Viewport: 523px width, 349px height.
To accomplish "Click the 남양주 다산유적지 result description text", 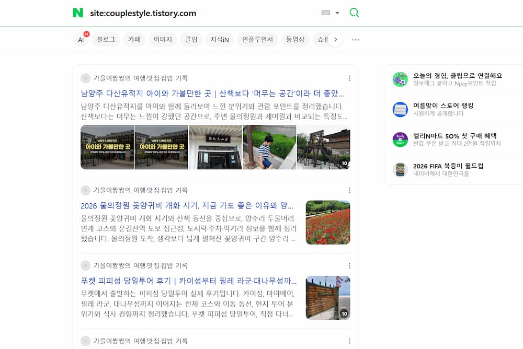I will [214, 111].
